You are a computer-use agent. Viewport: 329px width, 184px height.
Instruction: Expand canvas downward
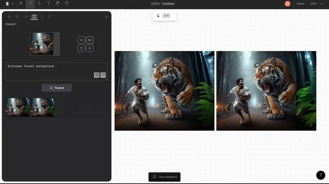[90, 48]
